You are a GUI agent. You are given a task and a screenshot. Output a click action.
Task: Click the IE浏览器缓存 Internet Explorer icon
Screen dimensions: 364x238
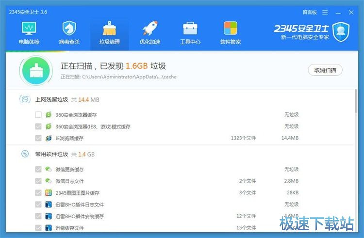coord(49,138)
